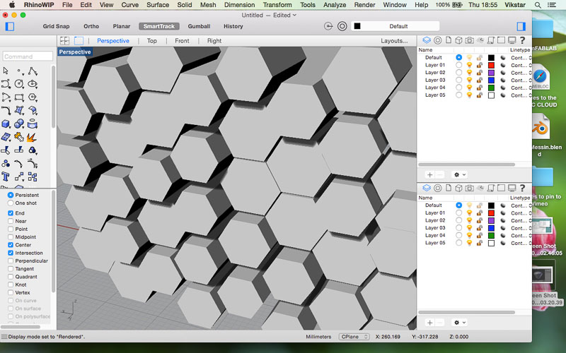This screenshot has width=566, height=353.
Task: Open the Layers panel icon in the upper inspector
Action: [x=426, y=40]
